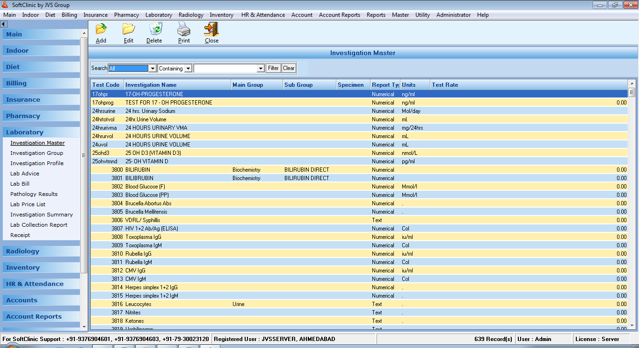Click the SoftClinic logo in the title bar

pyautogui.click(x=5, y=5)
